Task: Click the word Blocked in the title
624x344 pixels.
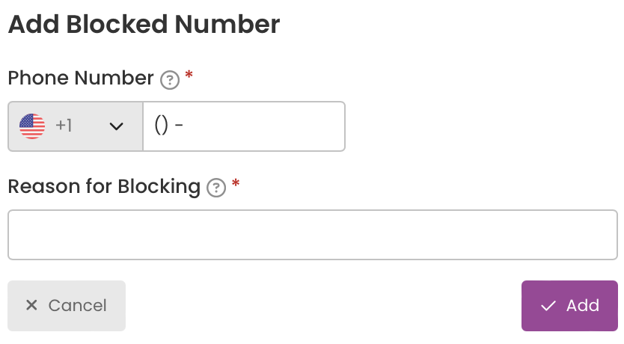Action: (x=117, y=24)
